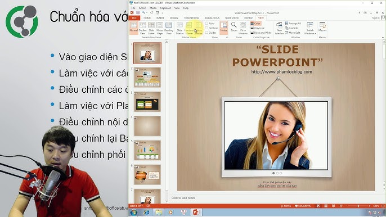Open Slide Master view
The height and width of the screenshot is (217, 386).
(179, 28)
